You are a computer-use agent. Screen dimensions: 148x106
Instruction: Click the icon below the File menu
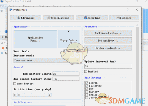tap(2, 11)
